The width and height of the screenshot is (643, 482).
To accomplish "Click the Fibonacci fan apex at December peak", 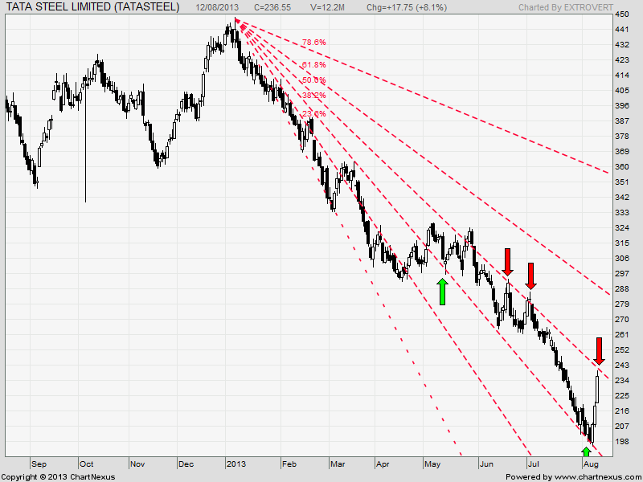I will (x=236, y=18).
